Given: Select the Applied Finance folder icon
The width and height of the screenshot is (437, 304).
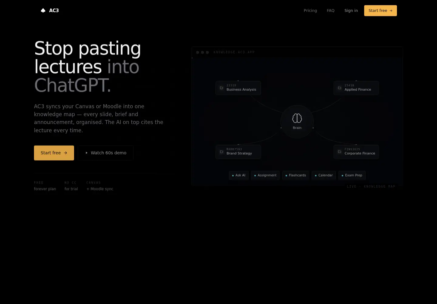Looking at the screenshot, I should click(340, 88).
